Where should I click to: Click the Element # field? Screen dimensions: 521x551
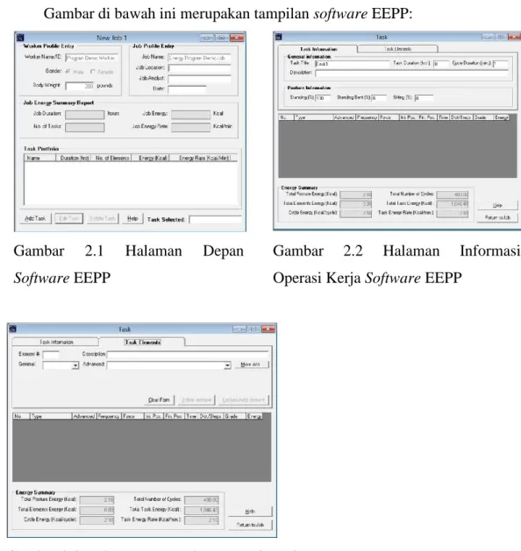51,355
